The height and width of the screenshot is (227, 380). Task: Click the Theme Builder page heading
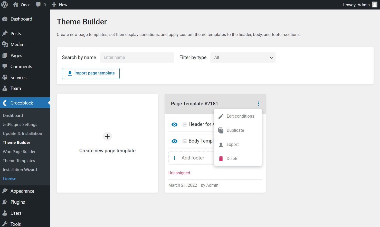(x=82, y=22)
